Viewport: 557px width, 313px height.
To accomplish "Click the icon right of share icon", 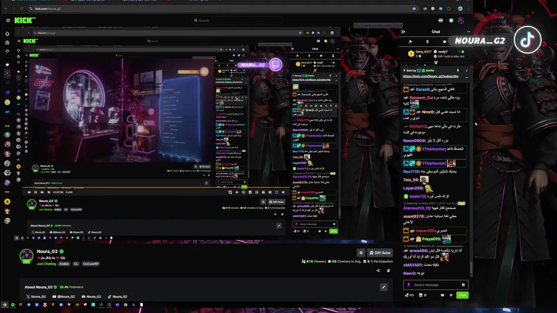I will click(389, 270).
